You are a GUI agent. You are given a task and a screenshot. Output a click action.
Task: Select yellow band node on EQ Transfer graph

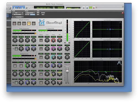pyautogui.click(x=90, y=72)
